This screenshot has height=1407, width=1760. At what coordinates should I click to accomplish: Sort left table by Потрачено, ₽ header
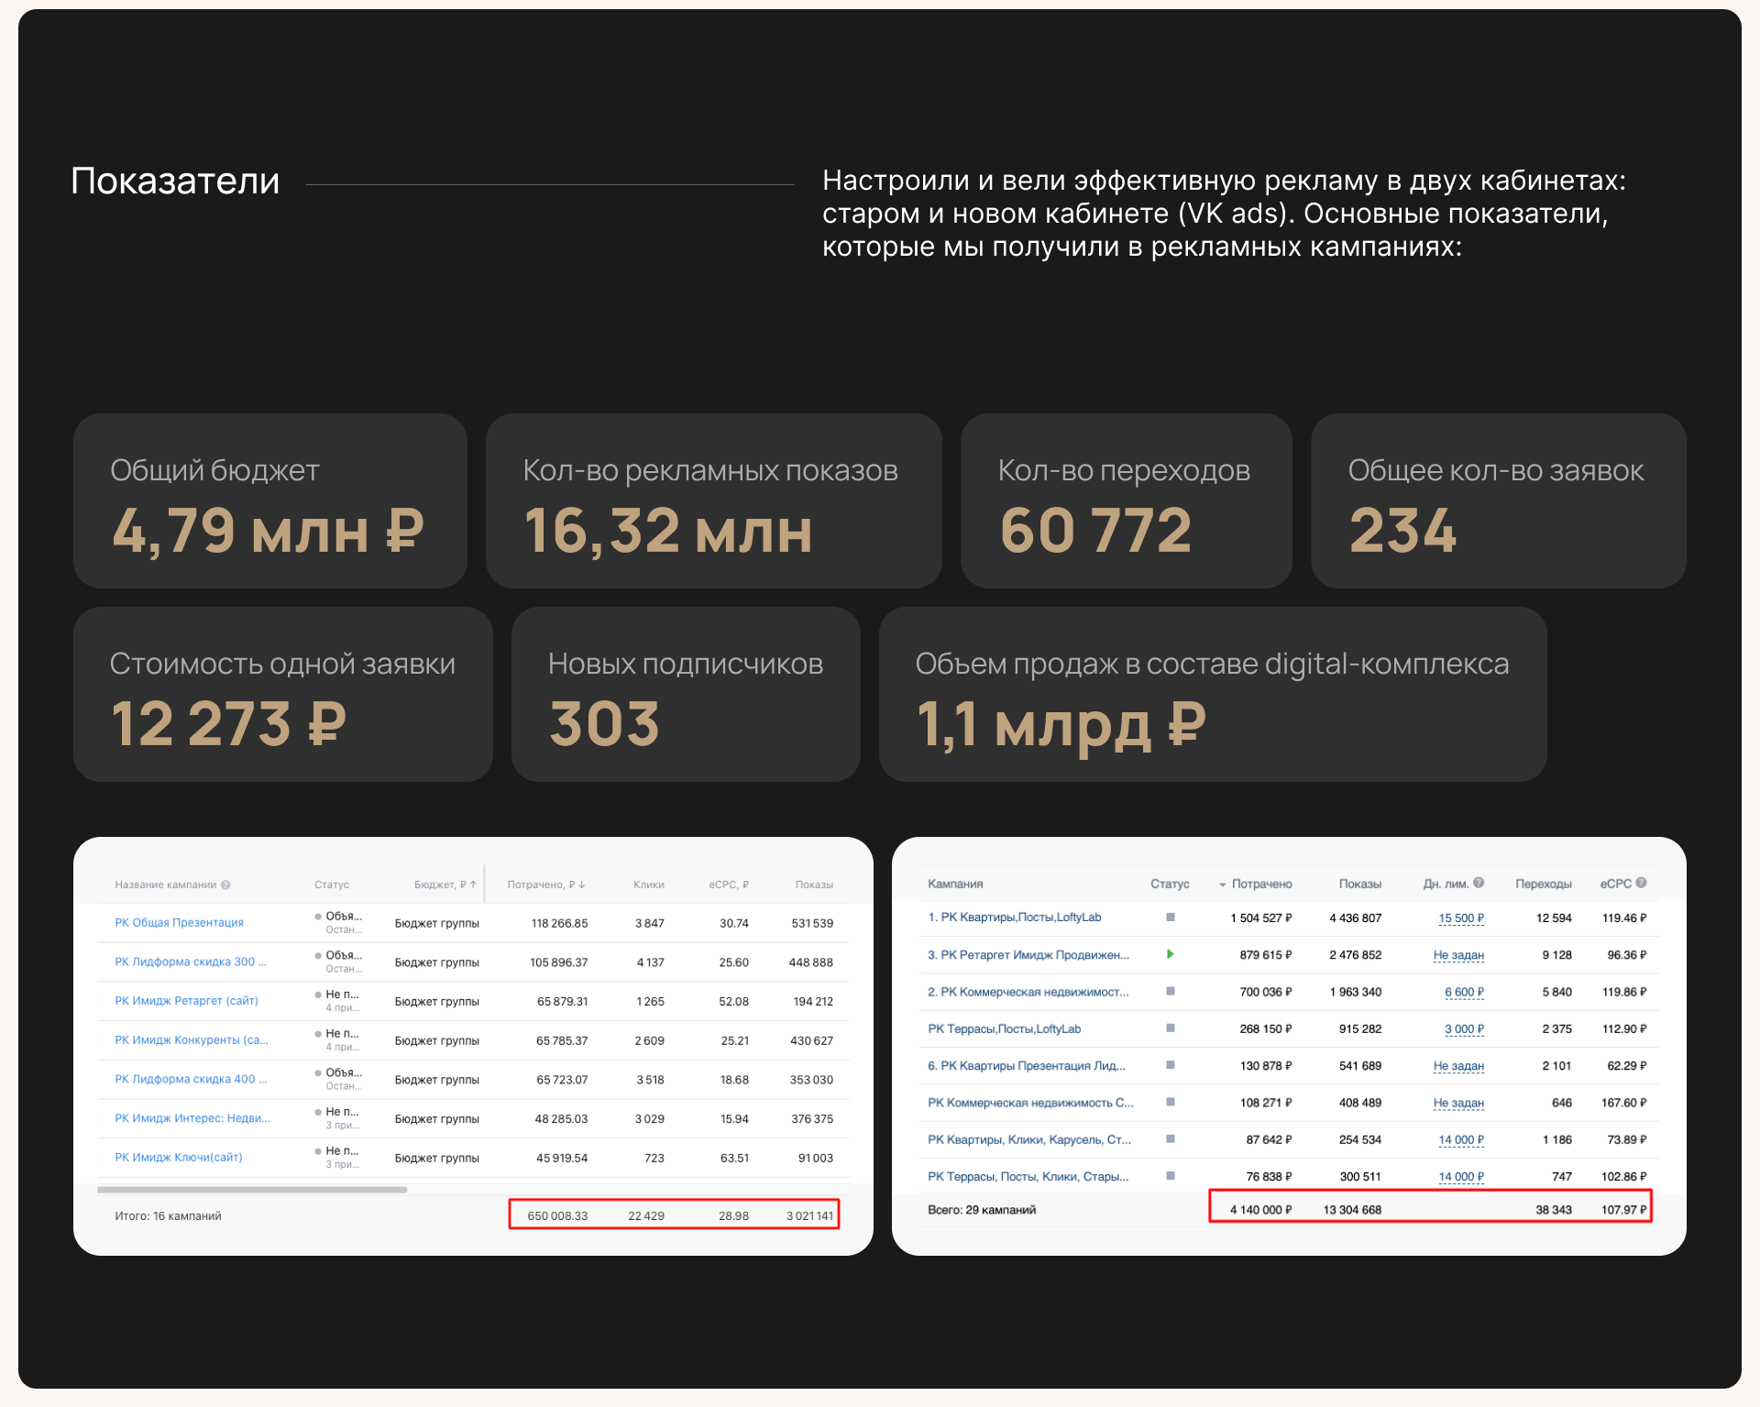[545, 885]
